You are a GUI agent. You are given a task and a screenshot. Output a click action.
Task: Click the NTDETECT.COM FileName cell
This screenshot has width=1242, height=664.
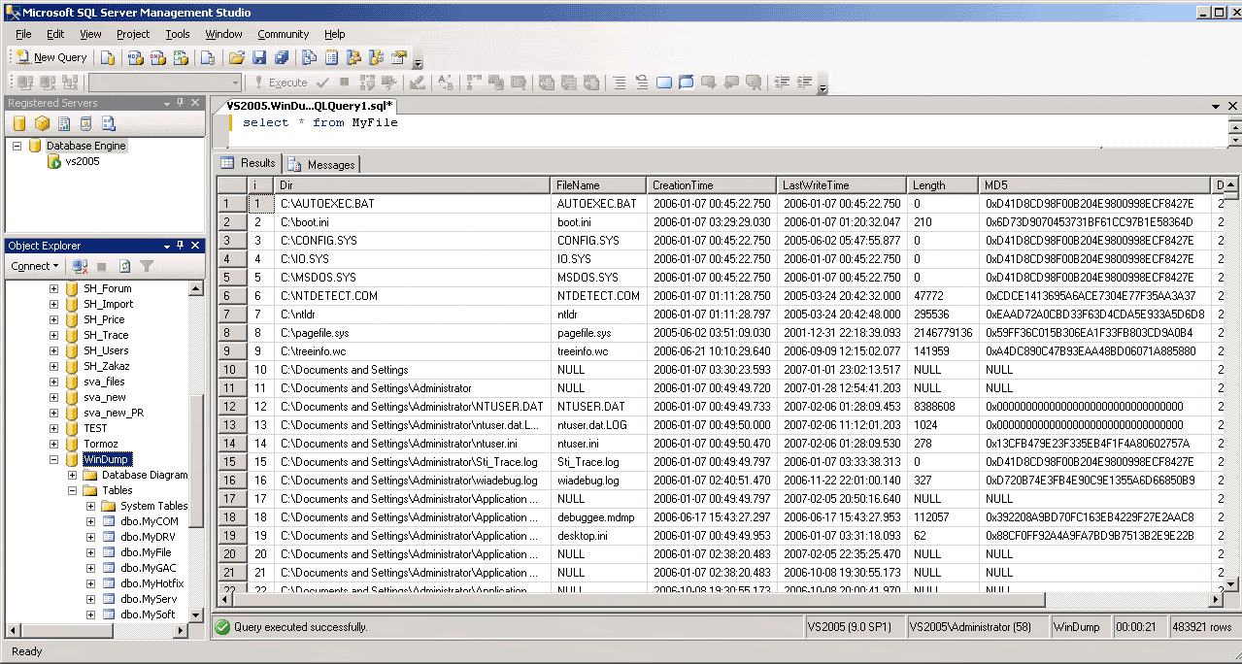pos(599,296)
